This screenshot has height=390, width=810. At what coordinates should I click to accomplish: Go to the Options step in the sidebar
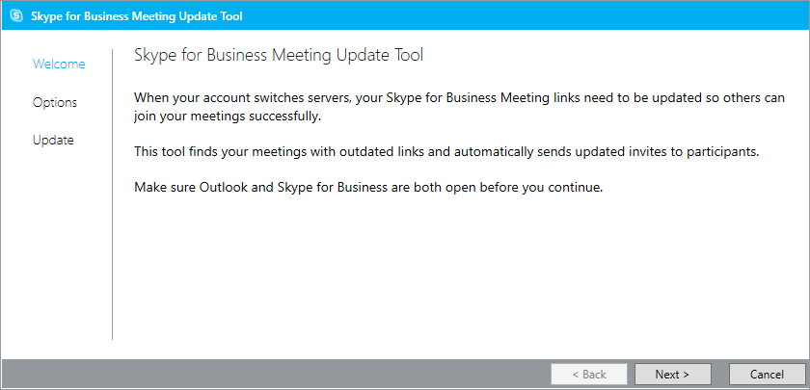pos(55,102)
